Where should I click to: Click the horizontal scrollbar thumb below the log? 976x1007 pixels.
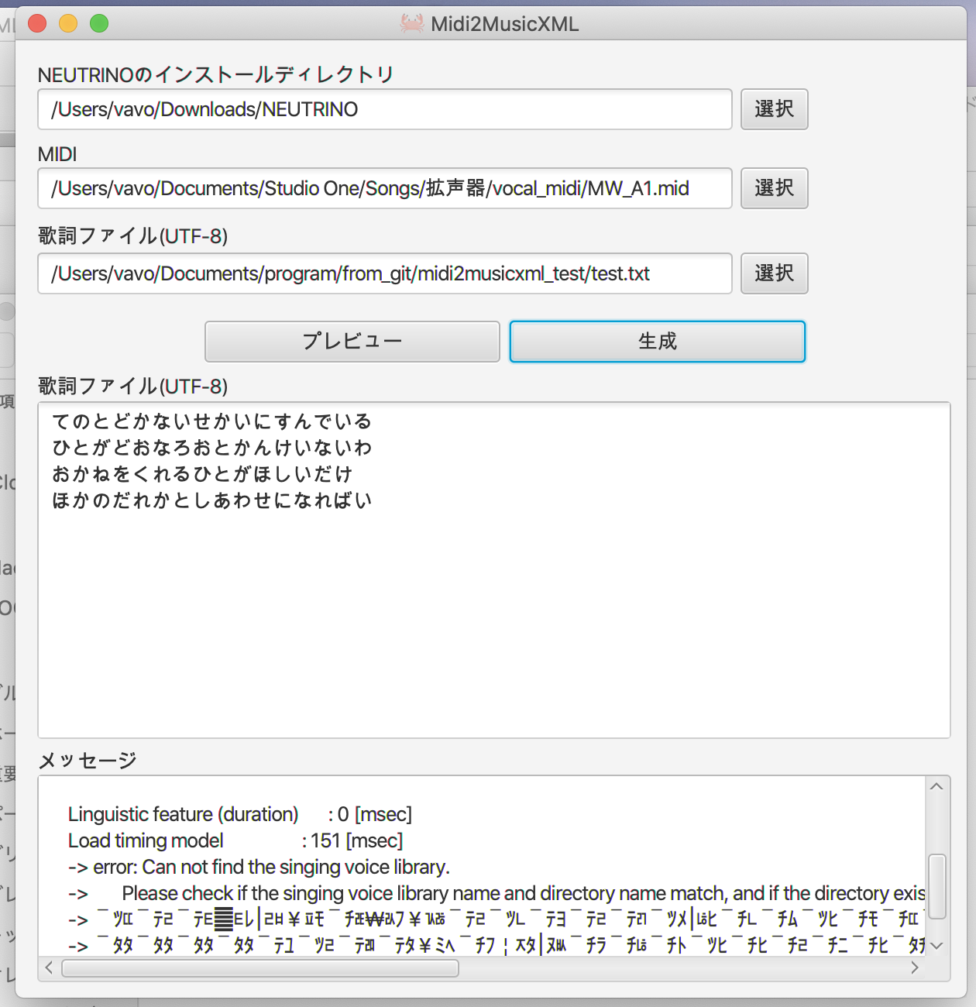coord(261,967)
